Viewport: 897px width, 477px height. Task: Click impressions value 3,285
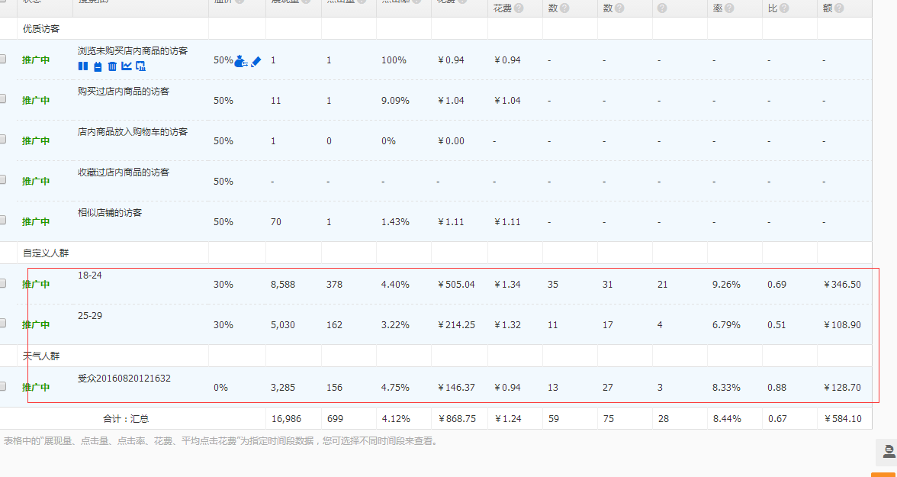283,388
